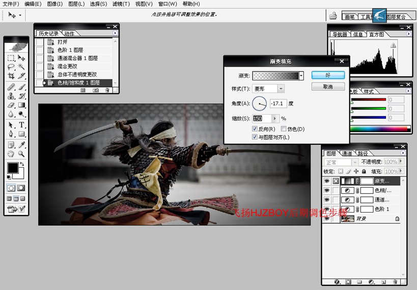Viewport: 417px width, 290px height.
Task: Select the Hand tool
Action: (11, 153)
